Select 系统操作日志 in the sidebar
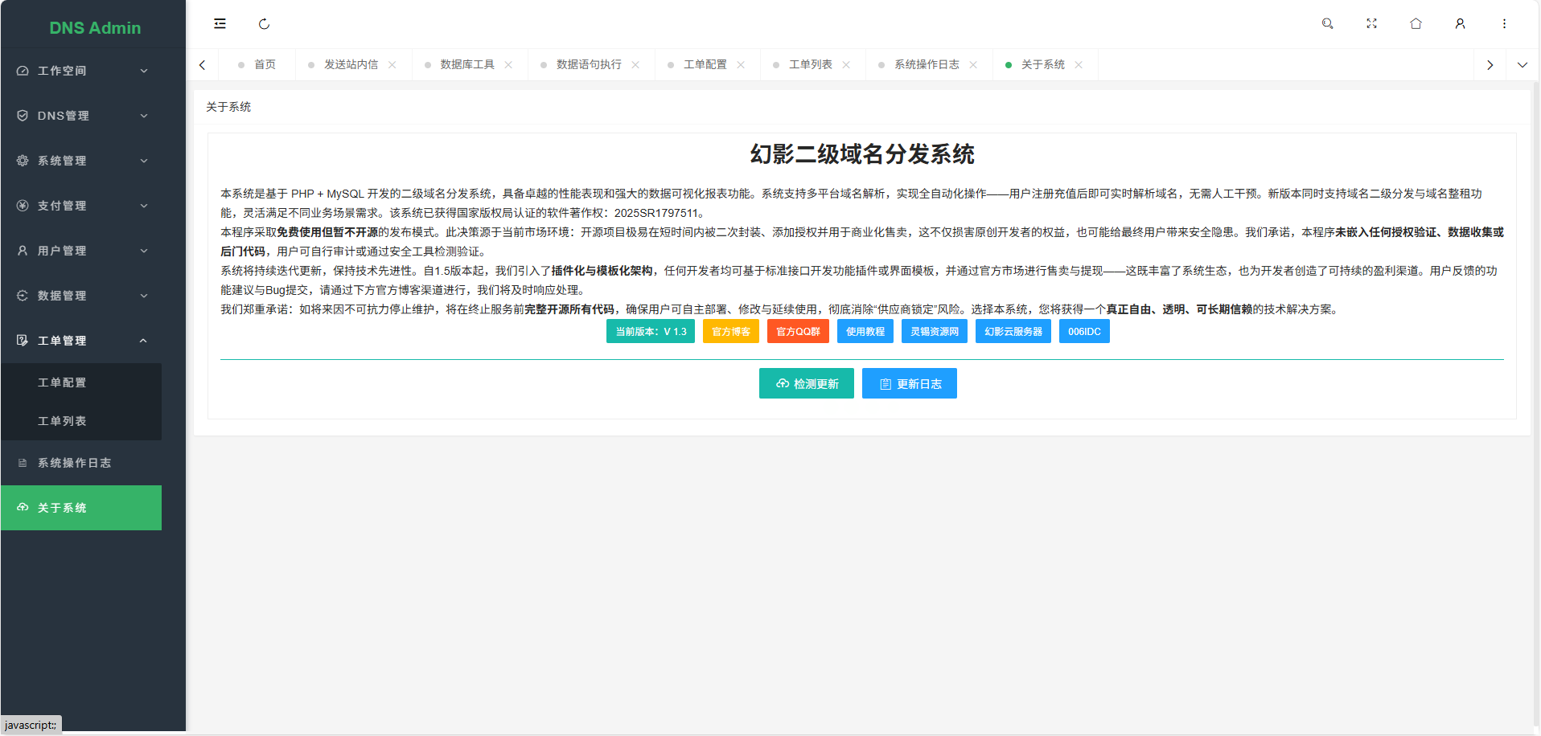Viewport: 1541px width, 736px height. coord(74,462)
